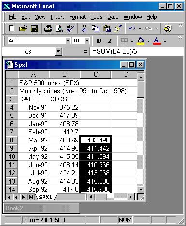Open the Name Box dropdown beside C8
Viewport: 186px width, 226px height.
tap(58, 52)
